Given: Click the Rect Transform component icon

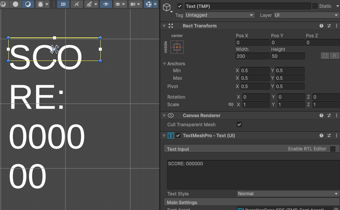Looking at the screenshot, I should [171, 26].
